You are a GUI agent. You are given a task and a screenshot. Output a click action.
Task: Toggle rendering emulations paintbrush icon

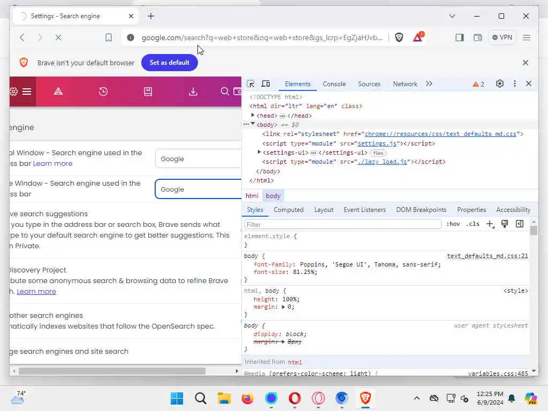pos(505,224)
